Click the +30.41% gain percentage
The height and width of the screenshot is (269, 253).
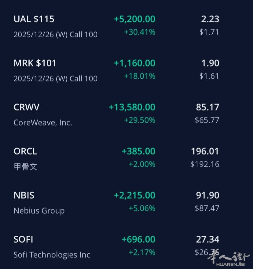(x=140, y=32)
